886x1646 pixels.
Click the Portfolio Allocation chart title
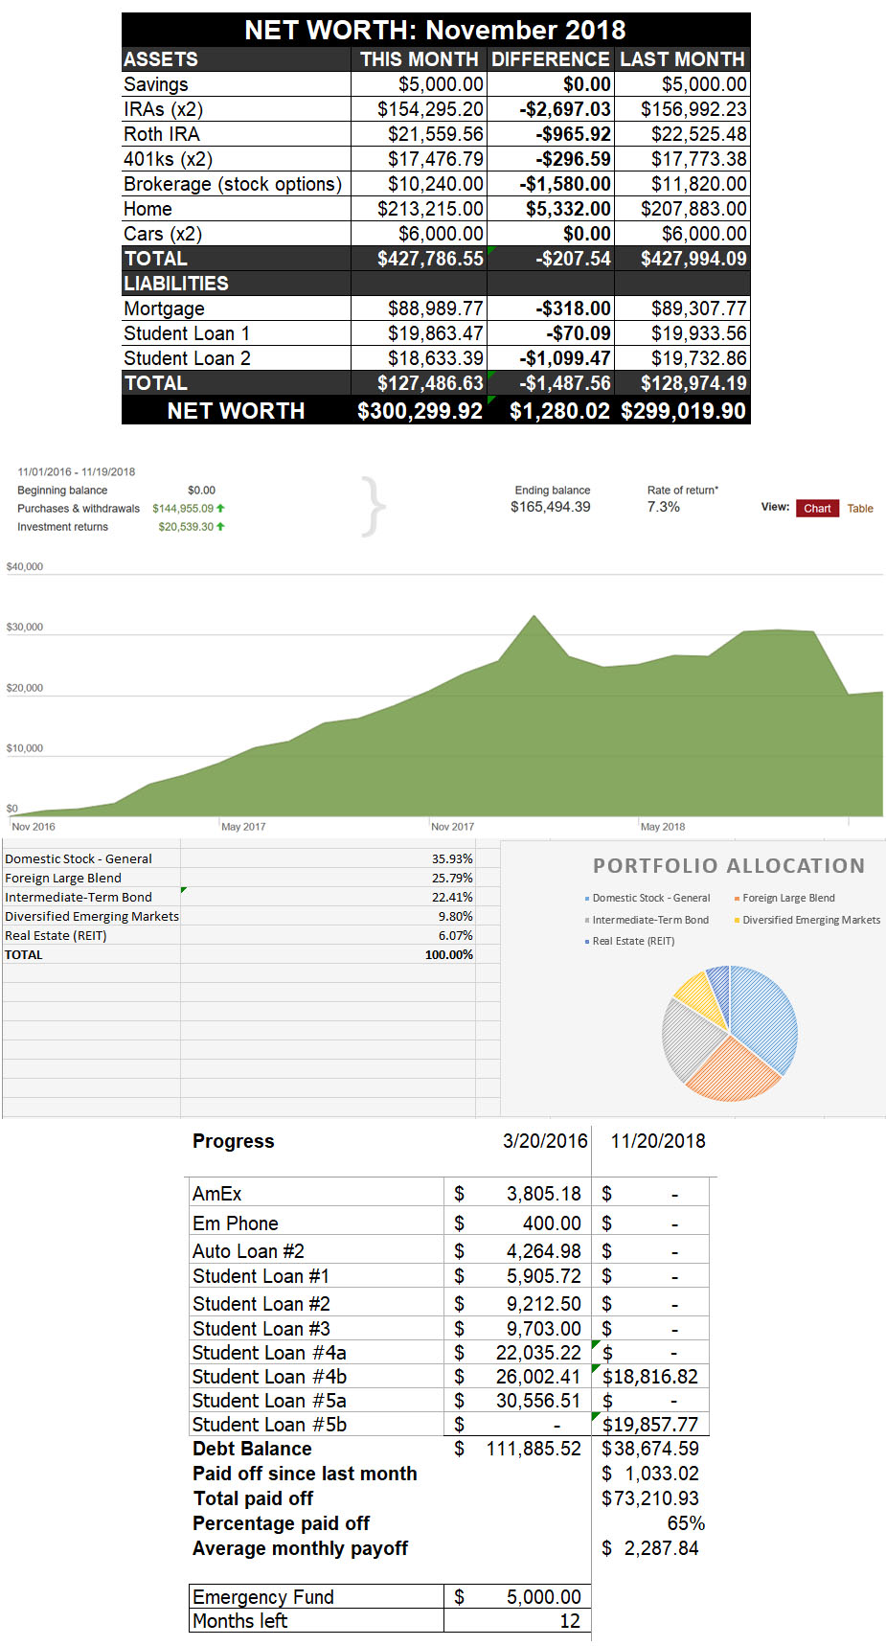click(728, 866)
